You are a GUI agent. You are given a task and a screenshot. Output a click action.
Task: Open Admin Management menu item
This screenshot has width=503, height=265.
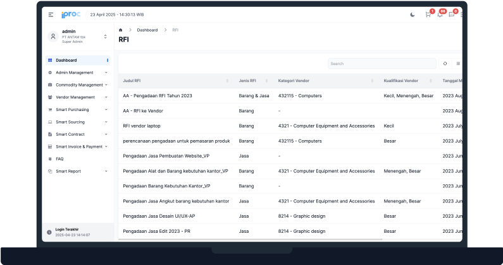78,73
